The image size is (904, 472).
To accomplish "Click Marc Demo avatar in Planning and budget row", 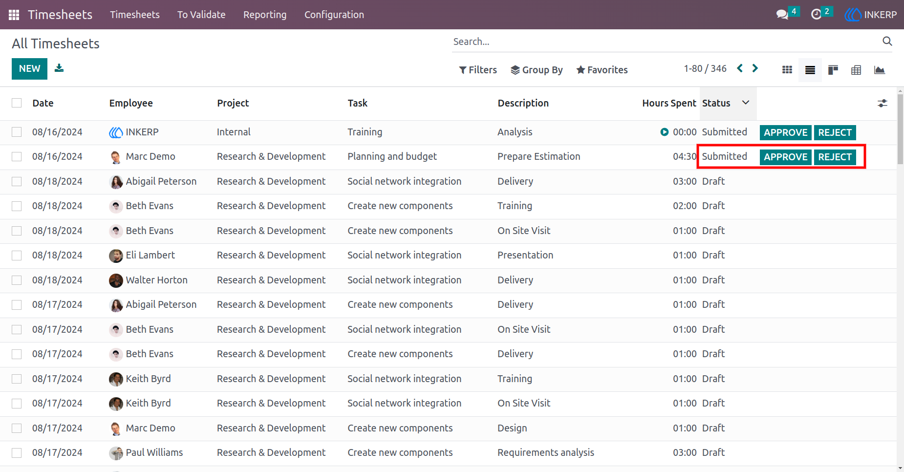I will (116, 157).
